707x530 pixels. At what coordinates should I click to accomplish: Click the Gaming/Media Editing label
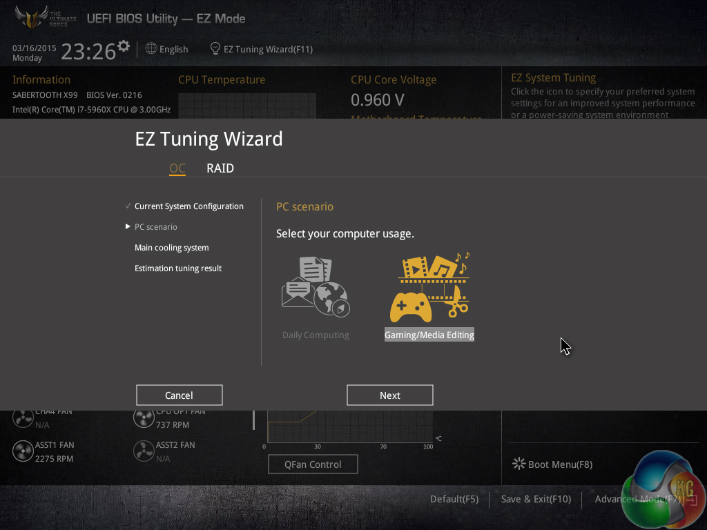(429, 335)
